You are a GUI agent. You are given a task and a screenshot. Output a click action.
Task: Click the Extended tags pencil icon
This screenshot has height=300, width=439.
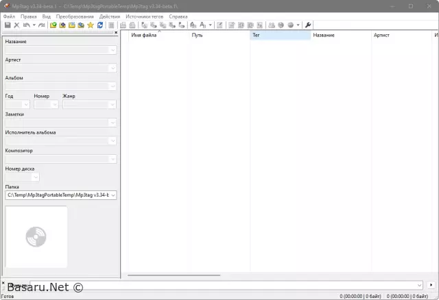(219, 25)
